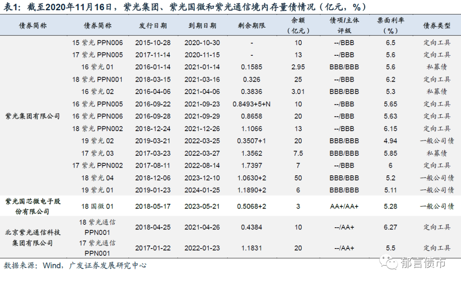The height and width of the screenshot is (283, 461).
Task: Select maturity date '2023-12-10'
Action: tap(202, 178)
